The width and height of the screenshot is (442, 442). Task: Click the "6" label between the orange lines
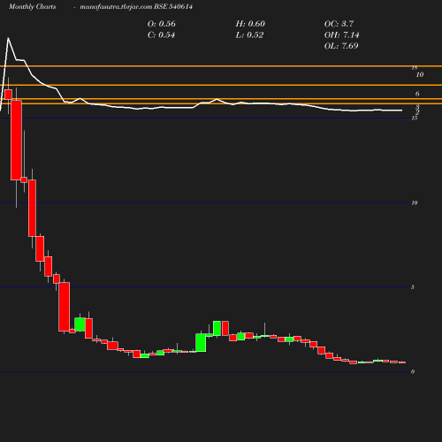point(417,94)
